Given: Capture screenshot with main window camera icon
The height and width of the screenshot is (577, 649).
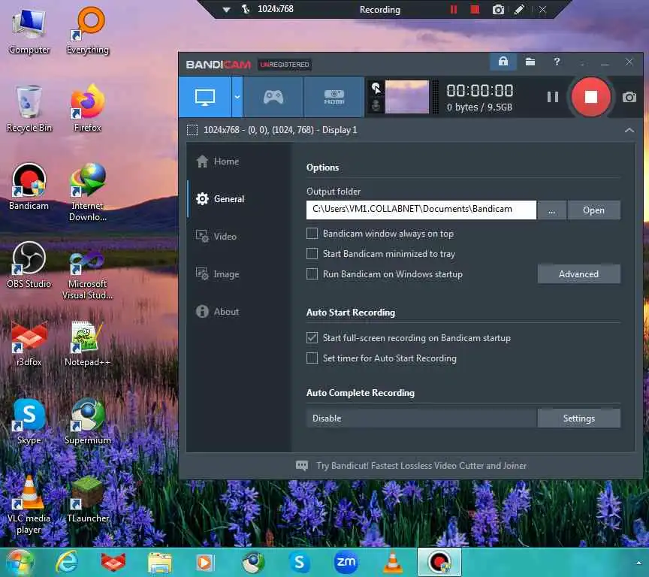Looking at the screenshot, I should (x=629, y=97).
